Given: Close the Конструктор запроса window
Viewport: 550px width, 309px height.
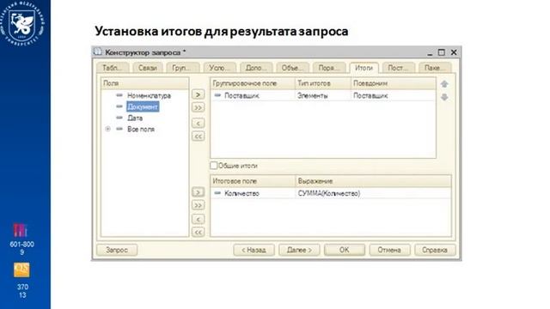Looking at the screenshot, I should point(454,52).
